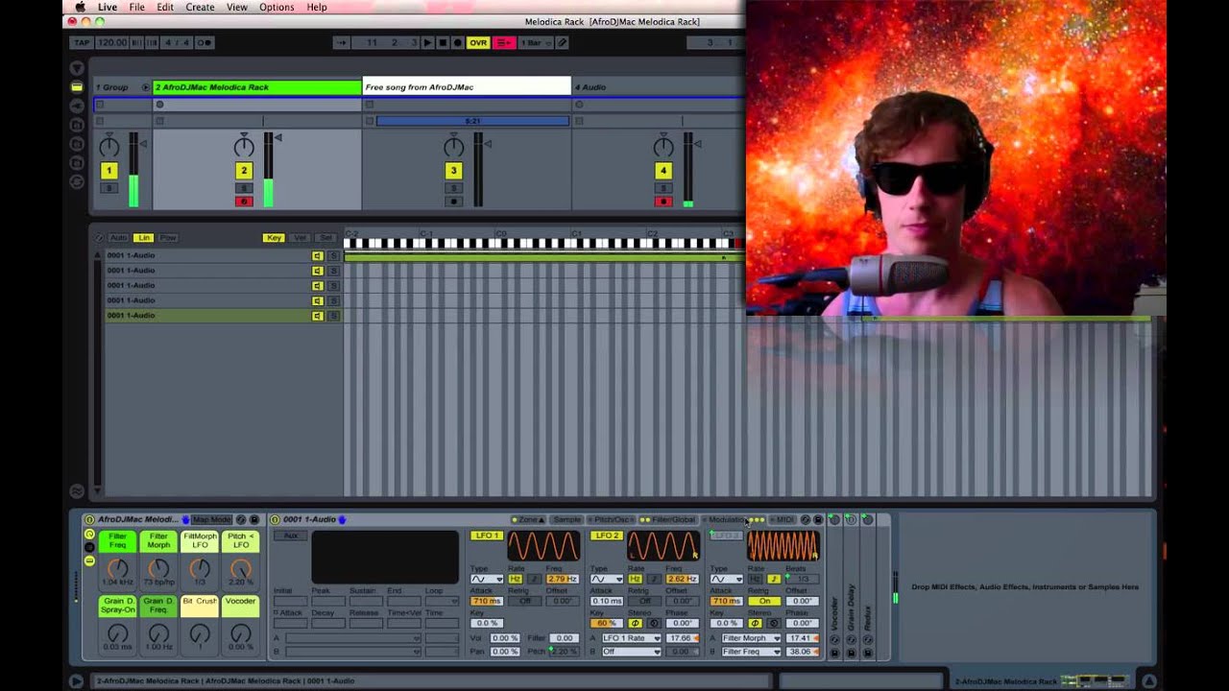Unfold the 1 Group track
This screenshot has width=1229, height=691.
pos(146,87)
